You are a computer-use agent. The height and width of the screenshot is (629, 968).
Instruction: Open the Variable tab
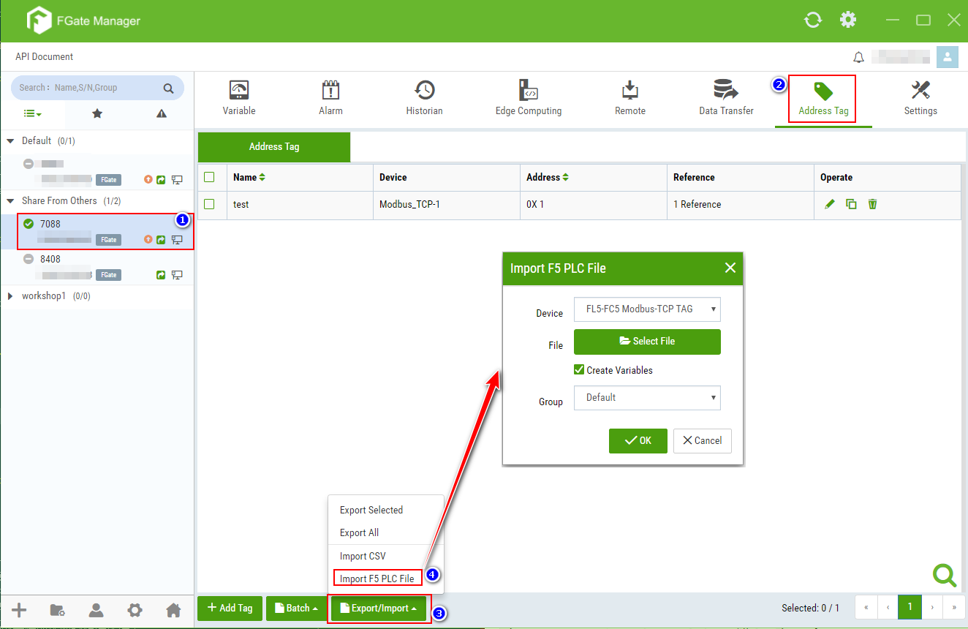[x=239, y=98]
